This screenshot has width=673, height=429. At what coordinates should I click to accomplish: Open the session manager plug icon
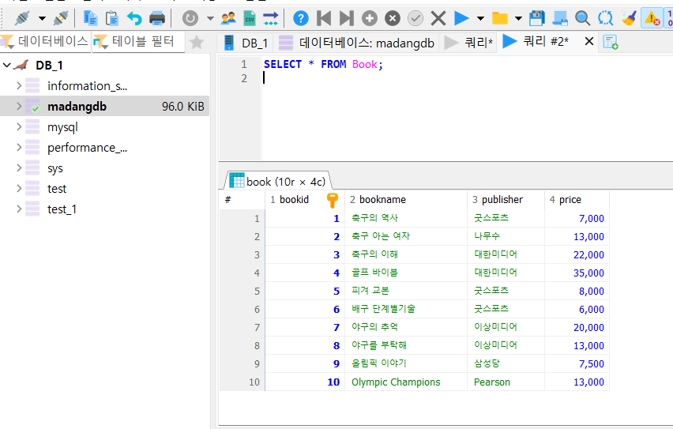[x=22, y=18]
